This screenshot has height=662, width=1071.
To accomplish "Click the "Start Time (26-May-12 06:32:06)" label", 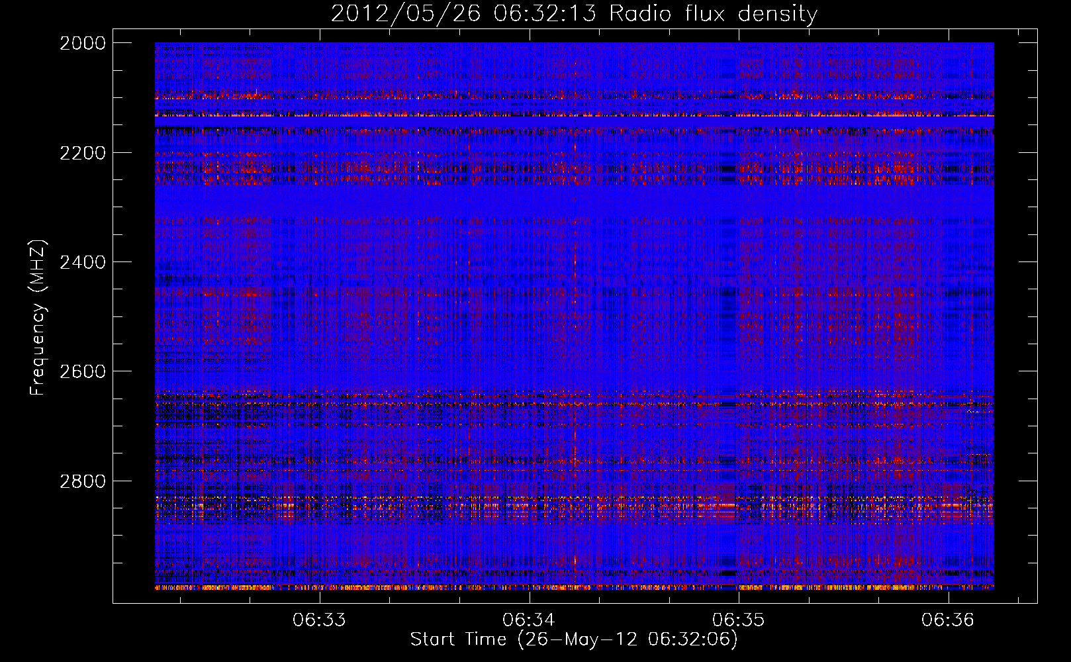I will (x=574, y=639).
